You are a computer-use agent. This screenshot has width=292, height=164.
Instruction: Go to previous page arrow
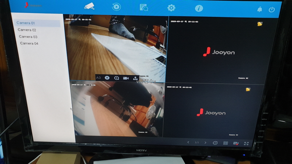point(188,142)
